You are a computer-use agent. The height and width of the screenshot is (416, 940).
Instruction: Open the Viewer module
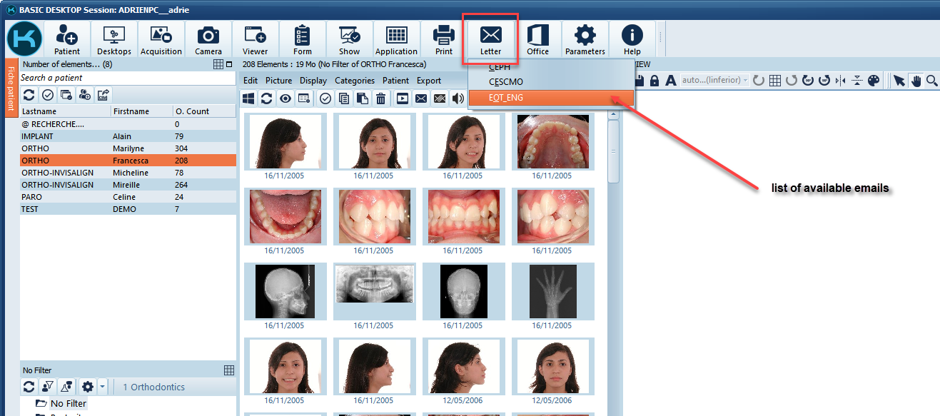(x=255, y=39)
